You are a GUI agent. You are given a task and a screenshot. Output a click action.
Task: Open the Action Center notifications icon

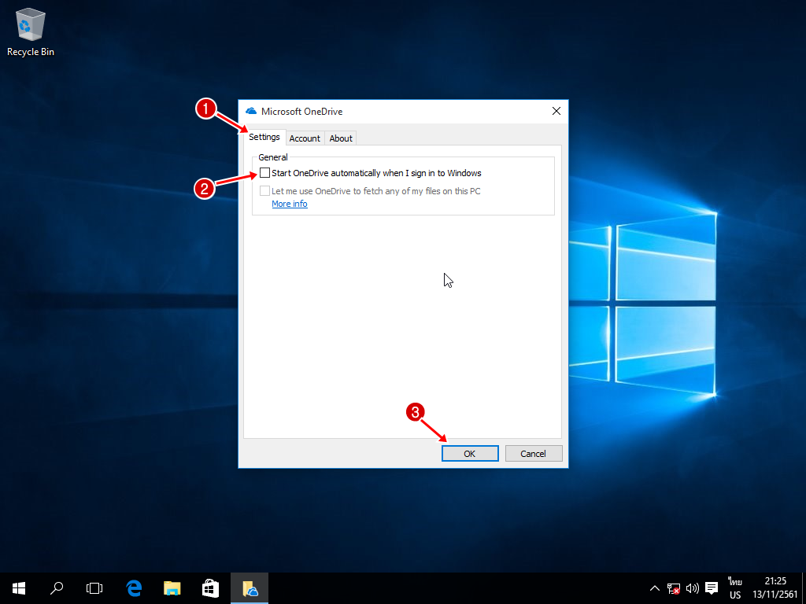click(x=712, y=587)
